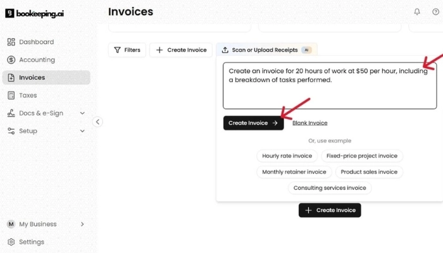Click inside the invoice prompt text box
Image resolution: width=443 pixels, height=253 pixels.
[329, 92]
